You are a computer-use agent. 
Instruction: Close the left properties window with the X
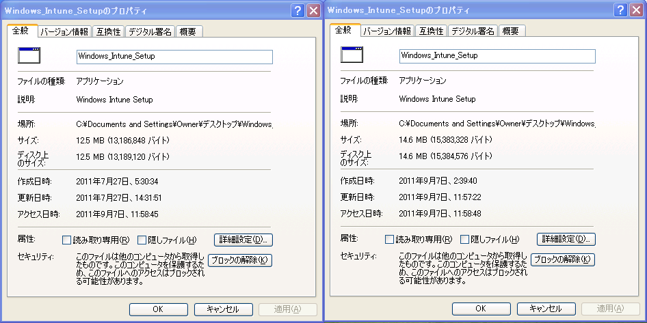(314, 11)
